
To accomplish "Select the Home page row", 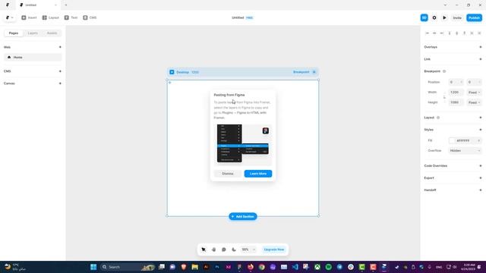I will click(x=33, y=58).
